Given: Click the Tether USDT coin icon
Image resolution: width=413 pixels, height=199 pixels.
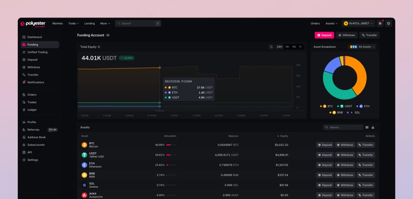Looking at the screenshot, I should [x=84, y=155].
